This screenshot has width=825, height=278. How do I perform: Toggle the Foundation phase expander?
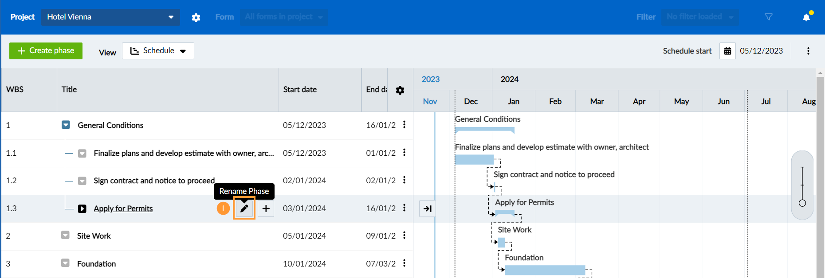(x=65, y=263)
